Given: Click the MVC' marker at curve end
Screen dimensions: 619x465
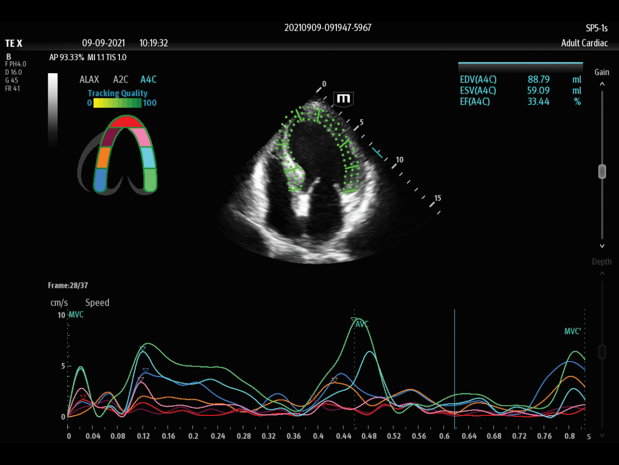Looking at the screenshot, I should click(x=572, y=331).
